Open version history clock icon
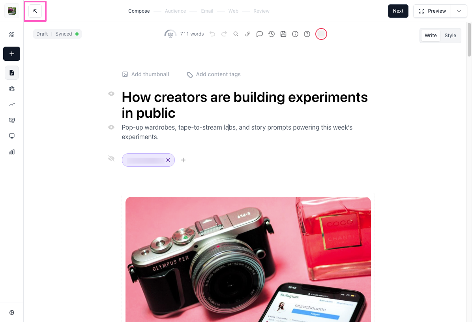This screenshot has width=472, height=322. (x=272, y=34)
